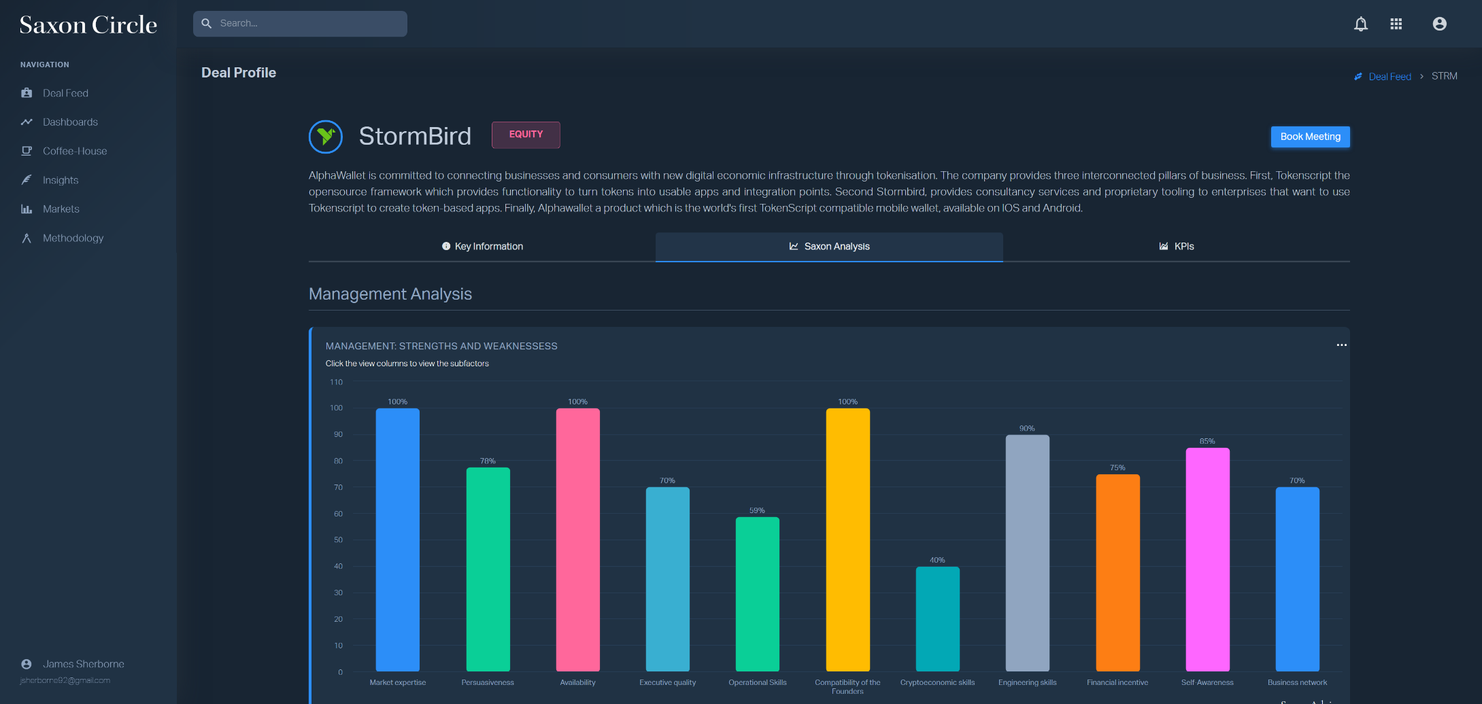Click the StormBird logo icon
The height and width of the screenshot is (704, 1482).
(326, 137)
